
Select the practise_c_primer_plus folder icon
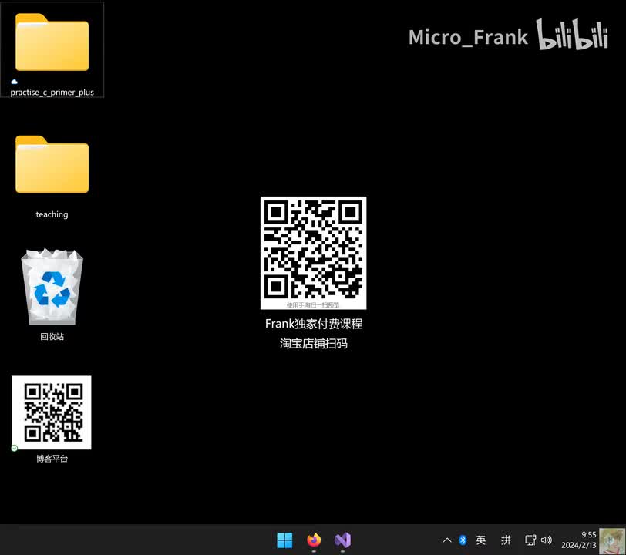click(x=52, y=42)
